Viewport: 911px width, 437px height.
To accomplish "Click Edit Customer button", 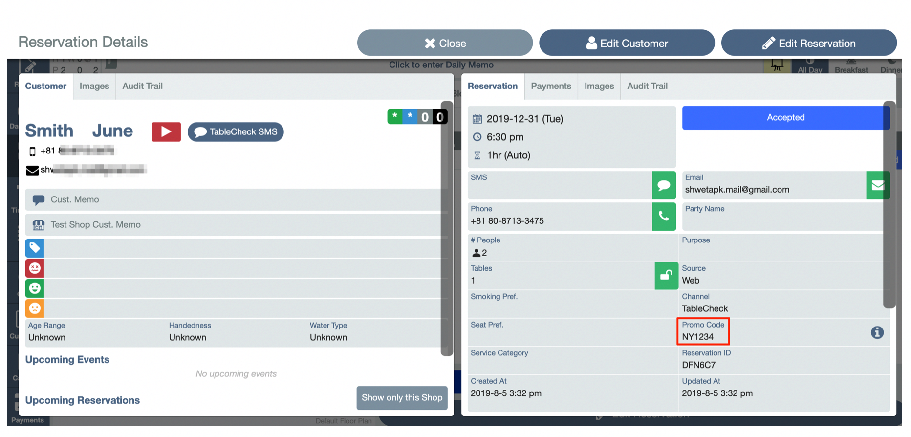I will (627, 43).
